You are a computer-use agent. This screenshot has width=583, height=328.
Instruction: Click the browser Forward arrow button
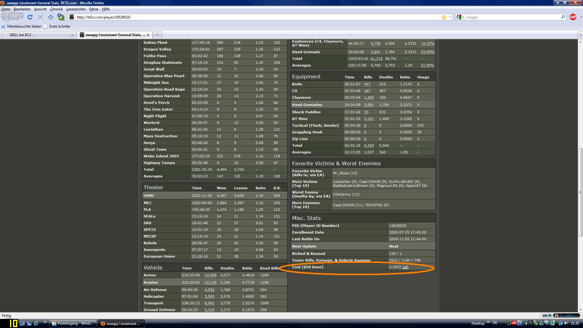[15, 17]
